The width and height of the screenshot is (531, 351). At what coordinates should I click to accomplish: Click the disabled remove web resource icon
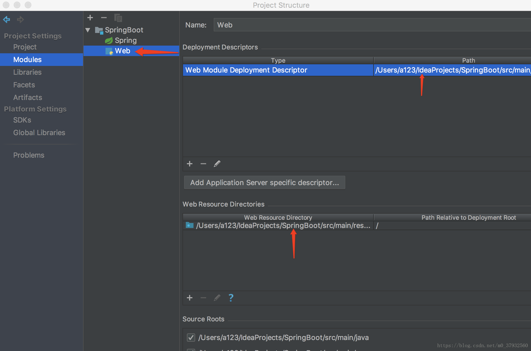[203, 298]
